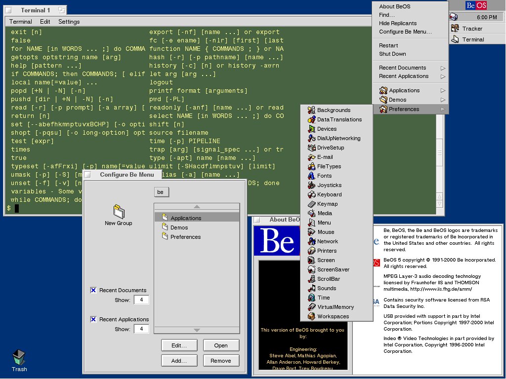This screenshot has height=379, width=506.
Task: Click the Fonts preferences icon
Action: (311, 176)
